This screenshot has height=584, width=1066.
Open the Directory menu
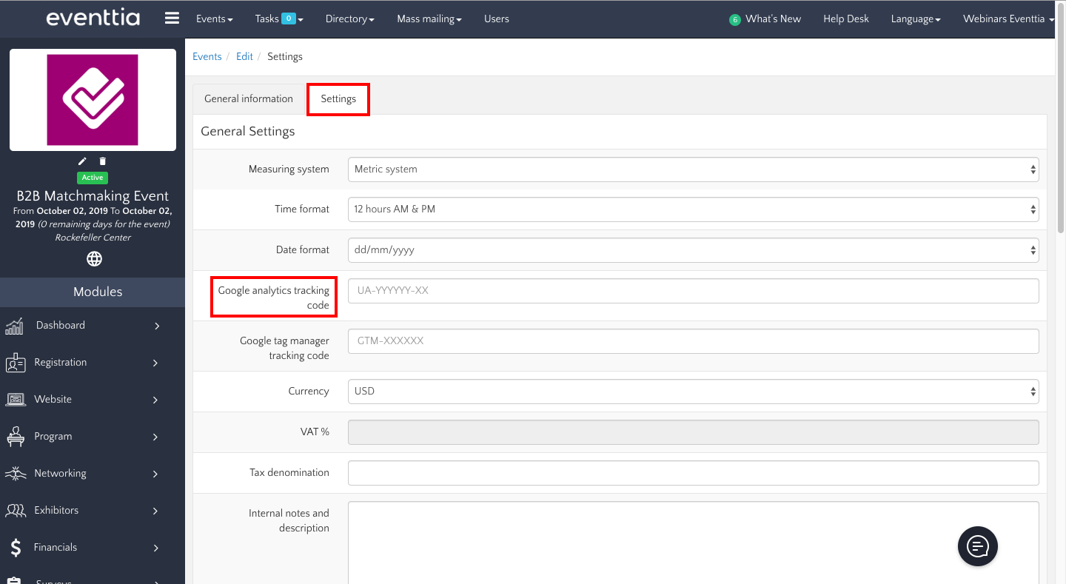[x=349, y=19]
